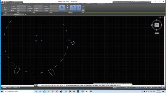The height and width of the screenshot is (93, 166).
Task: Toggle Rotate Items in Properties panel
Action: pyautogui.click(x=73, y=8)
